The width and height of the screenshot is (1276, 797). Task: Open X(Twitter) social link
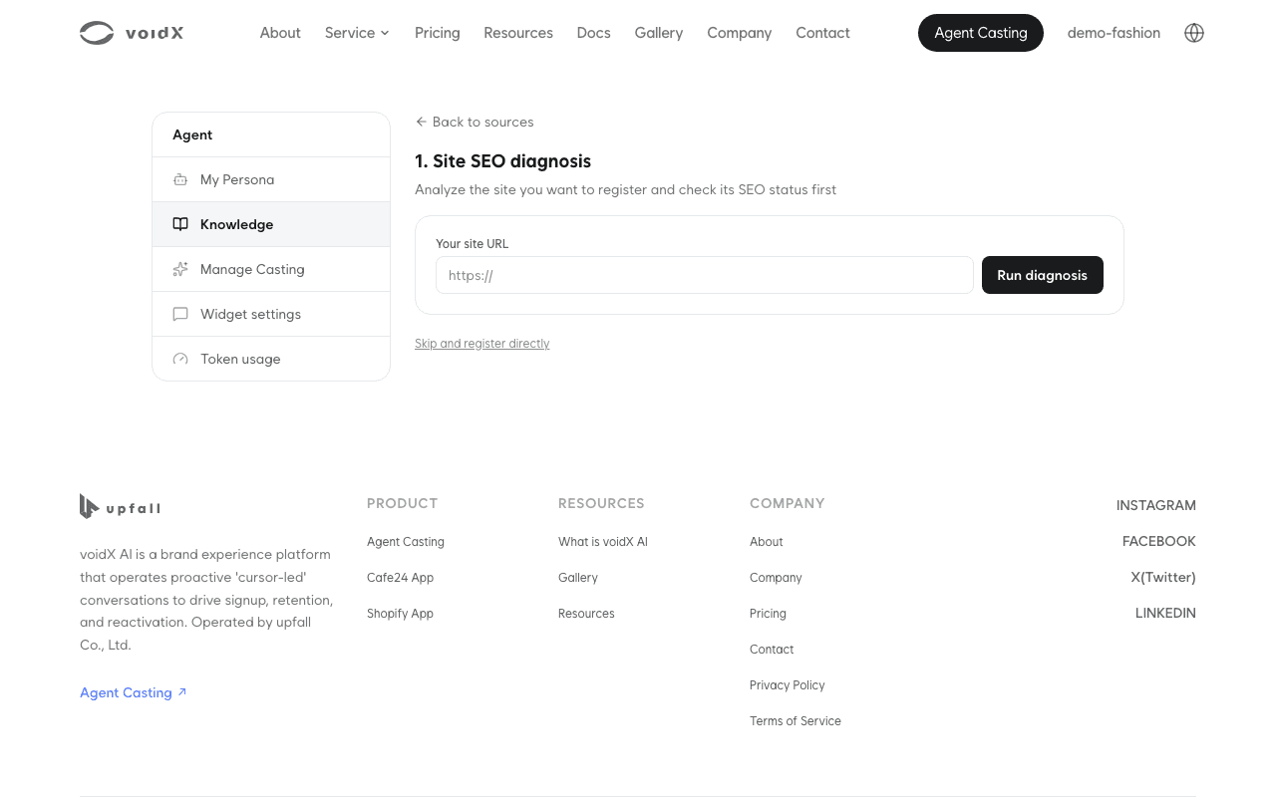coord(1163,577)
